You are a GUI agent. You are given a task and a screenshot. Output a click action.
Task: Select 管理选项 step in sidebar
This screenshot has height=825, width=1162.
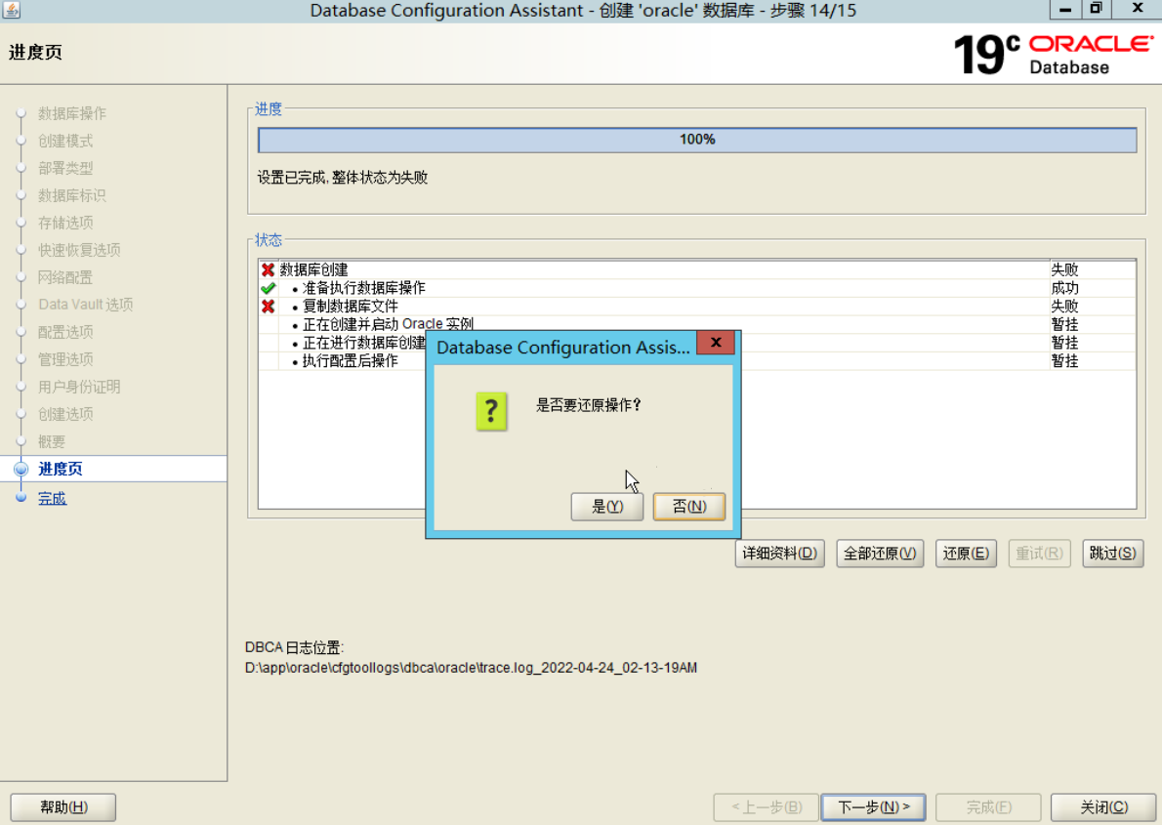pos(65,359)
